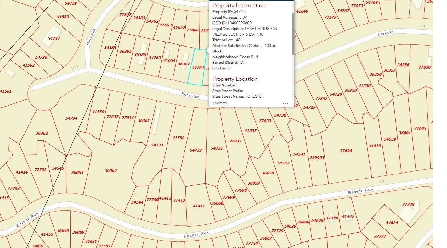Click parcel 36386 with the building

coord(140,55)
